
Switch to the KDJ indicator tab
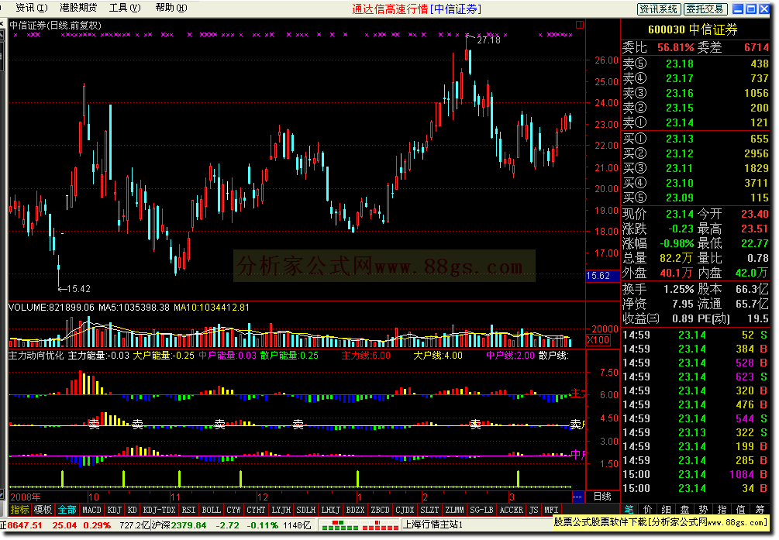[115, 510]
